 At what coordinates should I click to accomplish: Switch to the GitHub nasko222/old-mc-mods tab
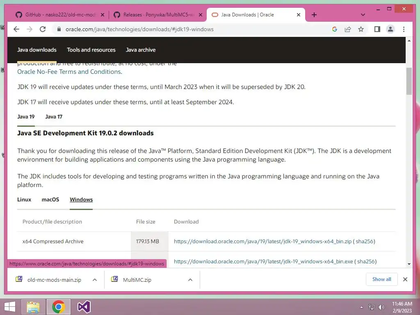point(60,15)
